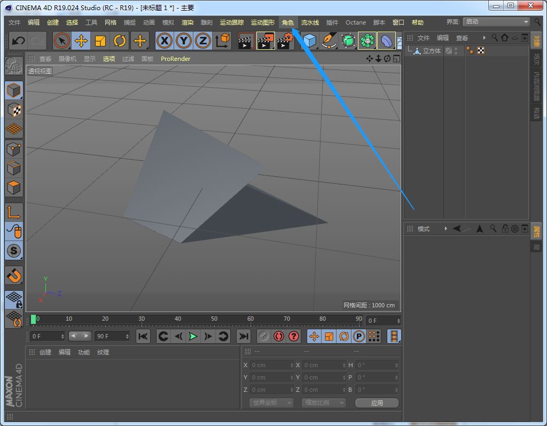Open the viewport 显示 menu

tap(90, 59)
